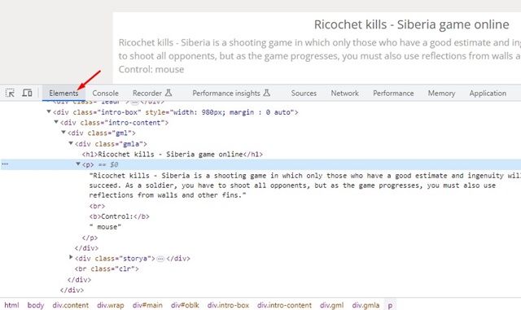Expand the ellipsis inside the storya div

(160, 259)
